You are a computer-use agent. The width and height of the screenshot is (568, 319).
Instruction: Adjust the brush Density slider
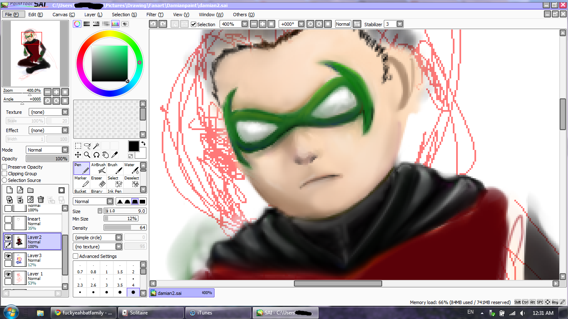[x=125, y=228]
